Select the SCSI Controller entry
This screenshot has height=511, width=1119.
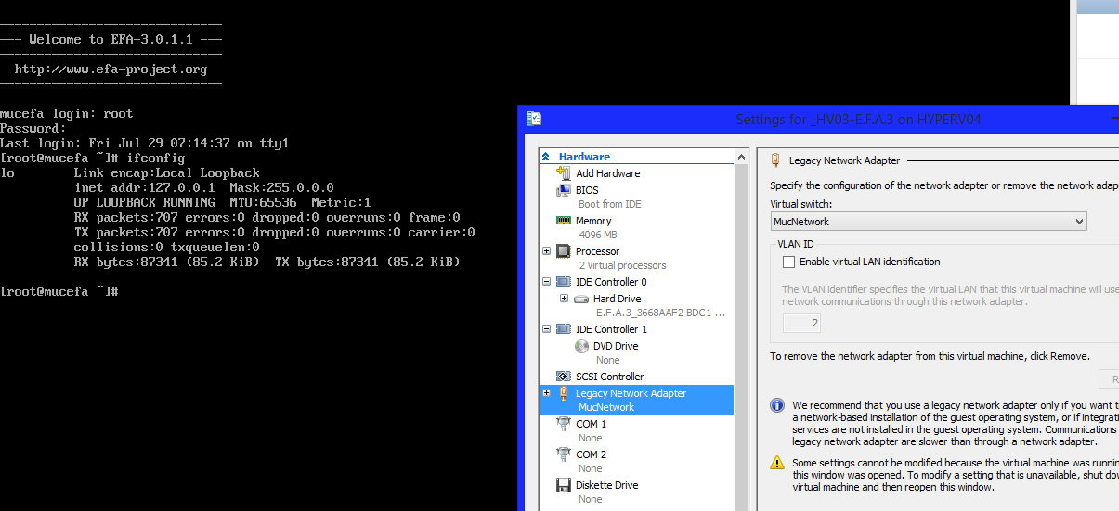point(609,377)
